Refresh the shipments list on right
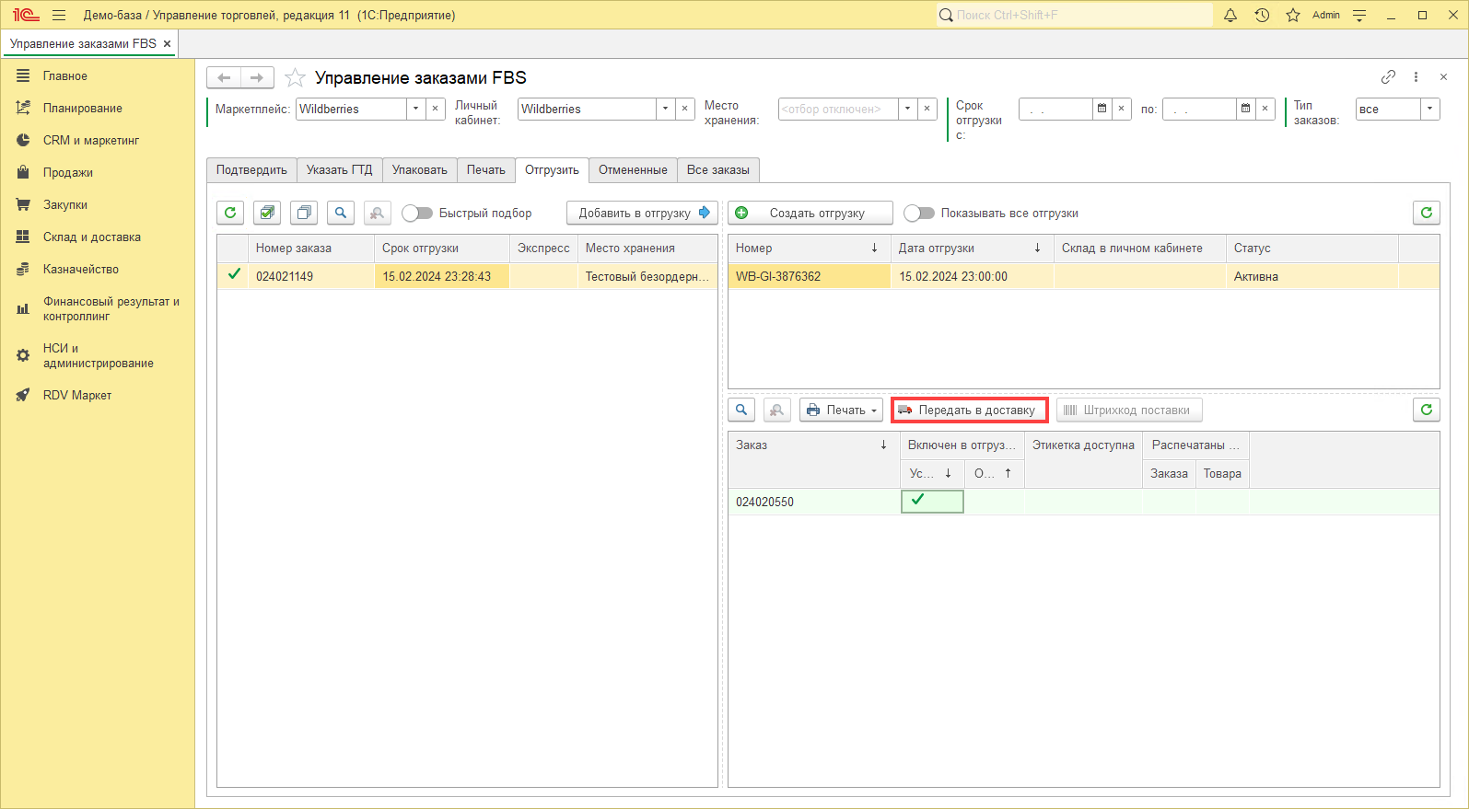1469x809 pixels. [x=1426, y=213]
